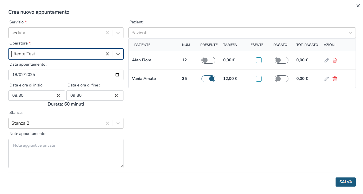Expand the Stanza dropdown arrow

point(118,123)
